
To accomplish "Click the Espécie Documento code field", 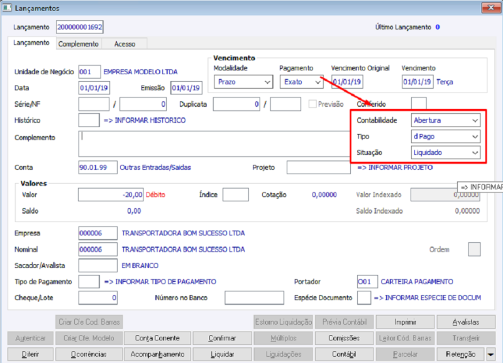I will pos(364,298).
